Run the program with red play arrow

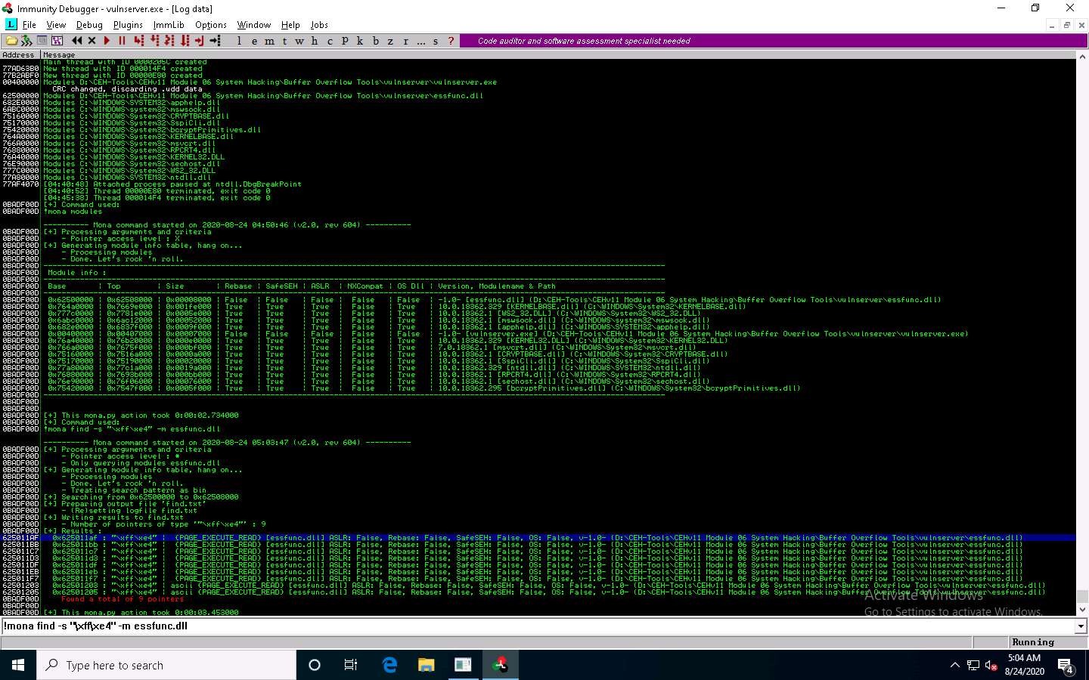coord(107,41)
